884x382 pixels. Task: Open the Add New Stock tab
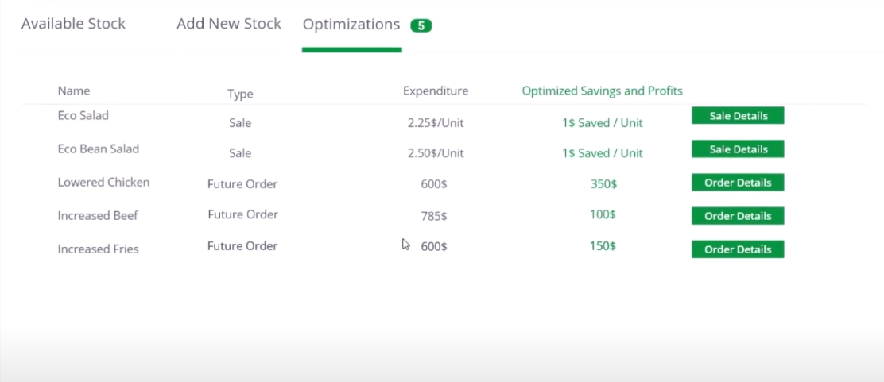pos(229,25)
